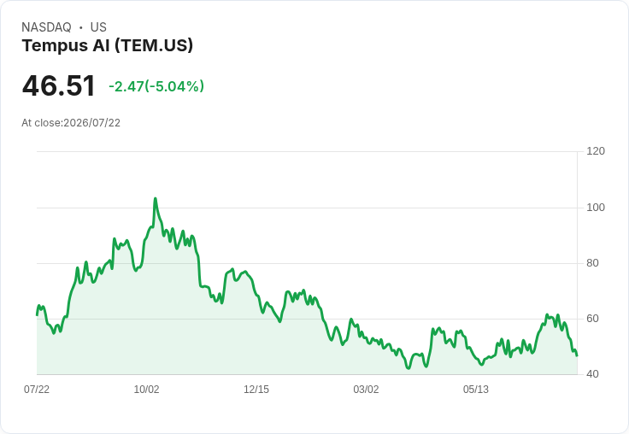
Task: Click the chart line's starting point at 07/22
Action: click(38, 315)
